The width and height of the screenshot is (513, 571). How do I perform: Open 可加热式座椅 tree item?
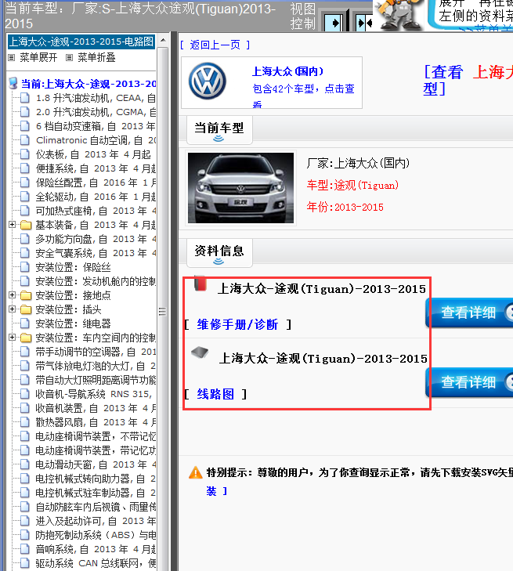click(96, 211)
